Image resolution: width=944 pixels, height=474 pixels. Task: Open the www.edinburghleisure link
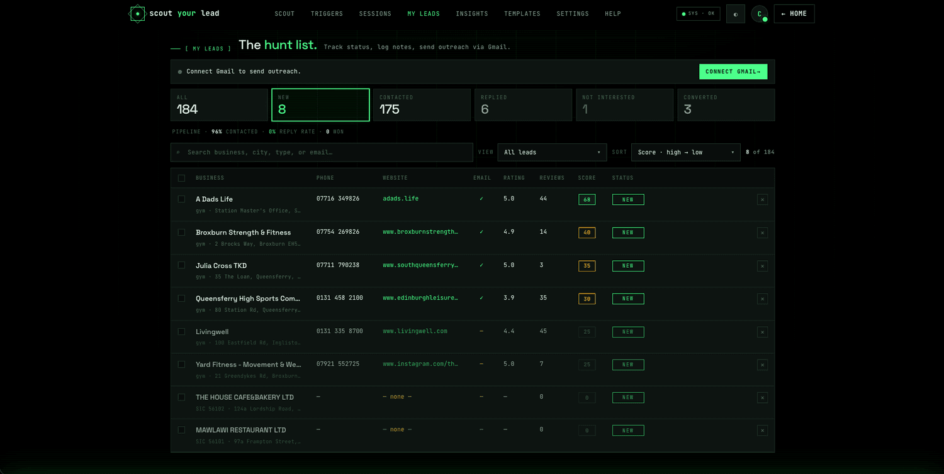point(420,298)
